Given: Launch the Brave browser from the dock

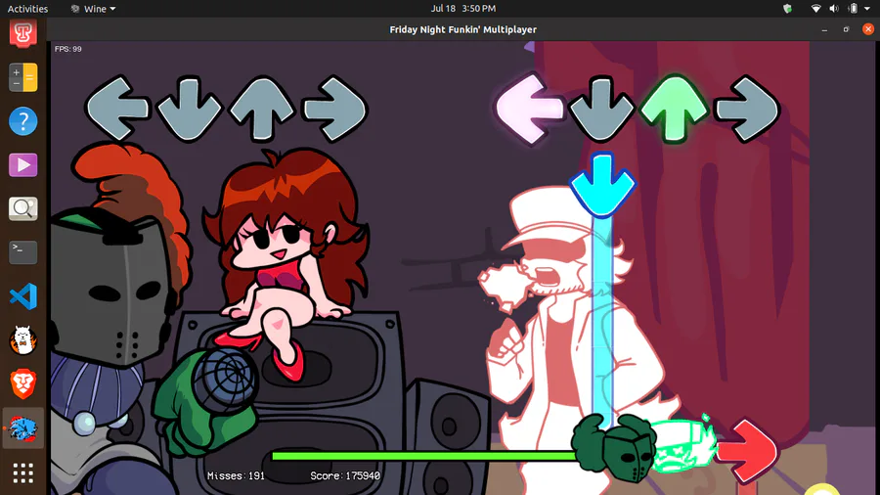Looking at the screenshot, I should [x=23, y=383].
